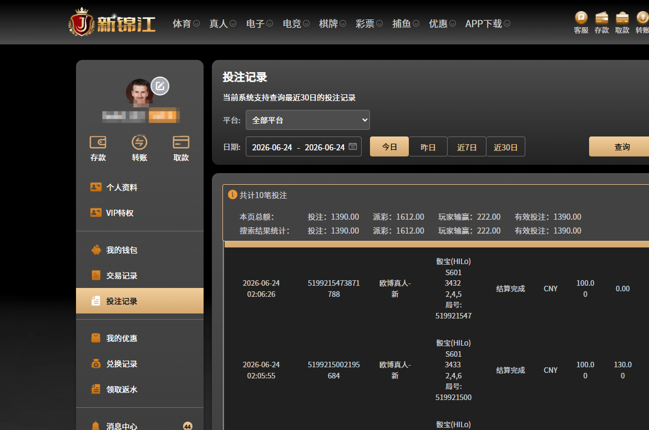
Task: Click the 兑换记录 money bag icon
Action: tap(95, 364)
